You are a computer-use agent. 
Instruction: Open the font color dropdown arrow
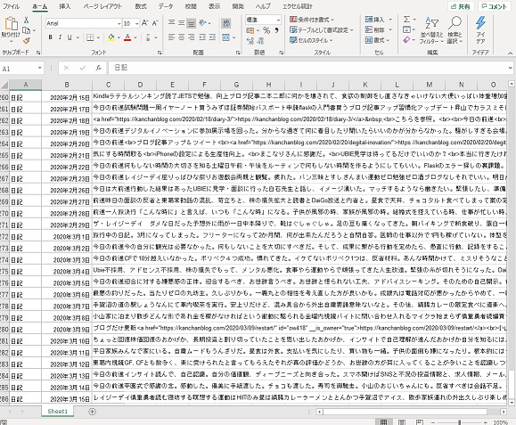pyautogui.click(x=135, y=37)
